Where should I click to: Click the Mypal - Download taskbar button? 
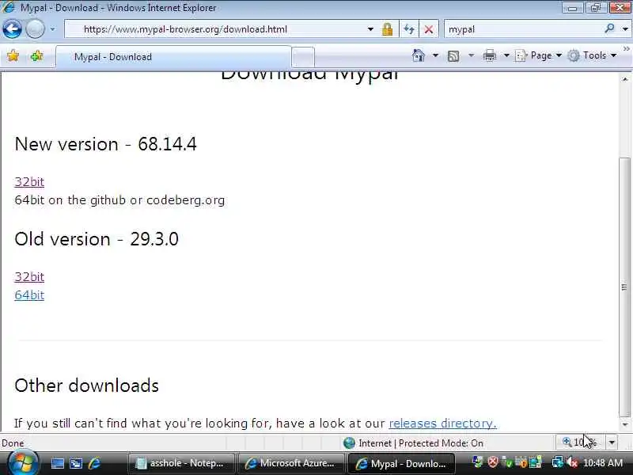[x=401, y=463]
